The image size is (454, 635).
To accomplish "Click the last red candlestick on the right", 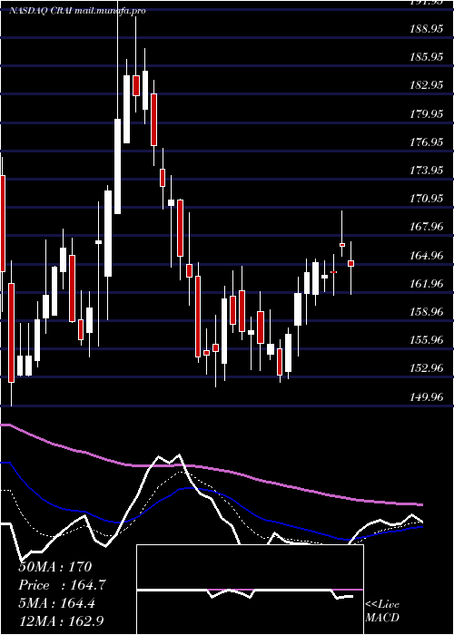I will (x=351, y=264).
